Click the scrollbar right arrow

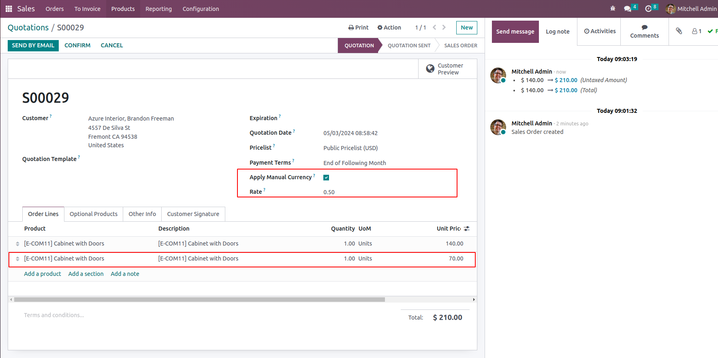474,300
